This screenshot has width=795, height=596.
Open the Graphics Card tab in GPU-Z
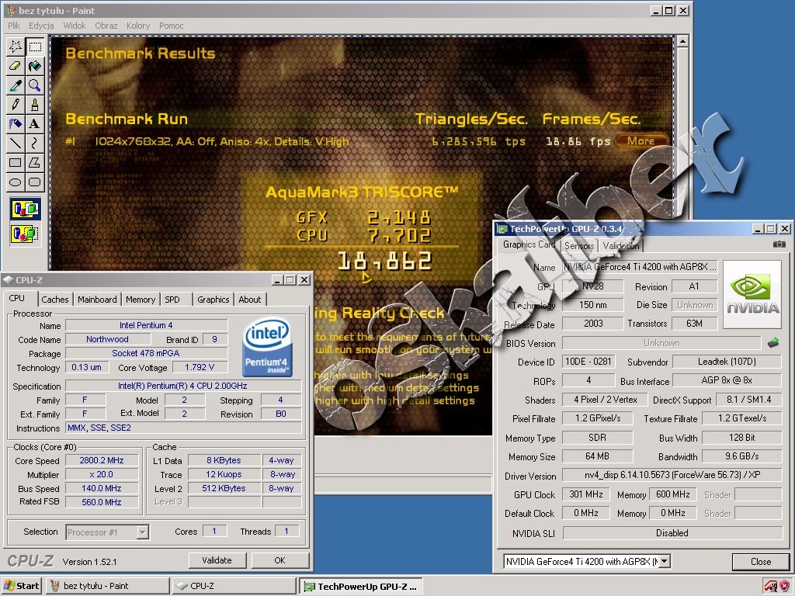point(529,244)
